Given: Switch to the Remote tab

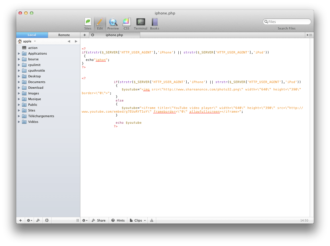Looking at the screenshot, I should (64, 35).
